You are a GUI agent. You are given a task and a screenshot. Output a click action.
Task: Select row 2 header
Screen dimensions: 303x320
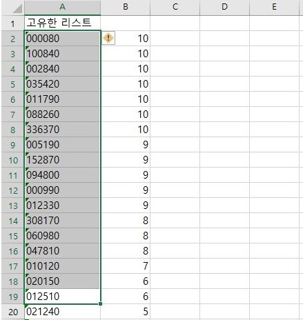tap(12, 39)
